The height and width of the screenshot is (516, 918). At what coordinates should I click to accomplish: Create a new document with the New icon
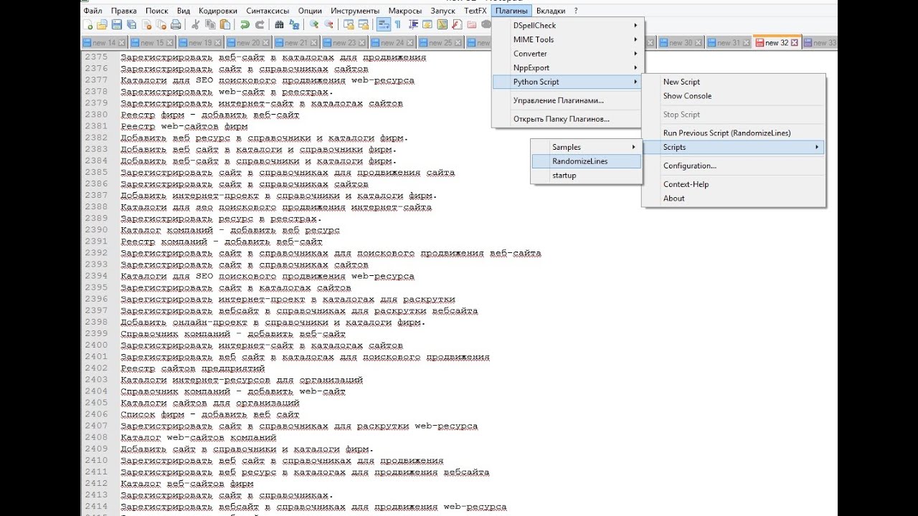[x=89, y=25]
